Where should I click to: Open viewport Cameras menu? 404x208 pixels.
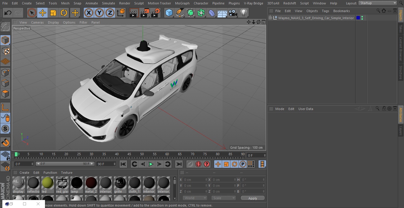point(37,22)
